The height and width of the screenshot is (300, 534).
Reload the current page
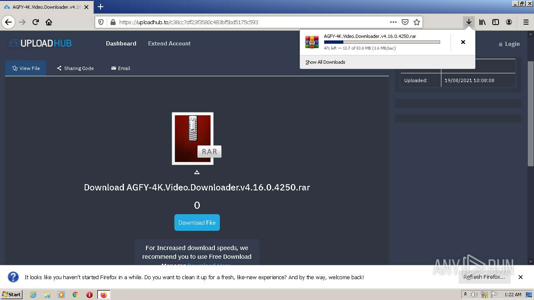pyautogui.click(x=35, y=22)
